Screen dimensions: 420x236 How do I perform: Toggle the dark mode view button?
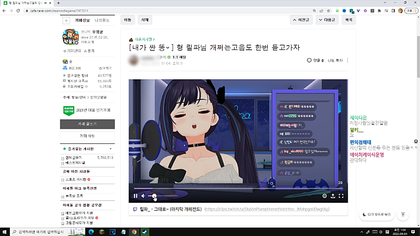pyautogui.click(x=375, y=214)
